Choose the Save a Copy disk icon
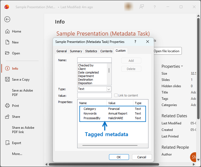The width and height of the screenshot is (201, 167). click(x=7, y=79)
